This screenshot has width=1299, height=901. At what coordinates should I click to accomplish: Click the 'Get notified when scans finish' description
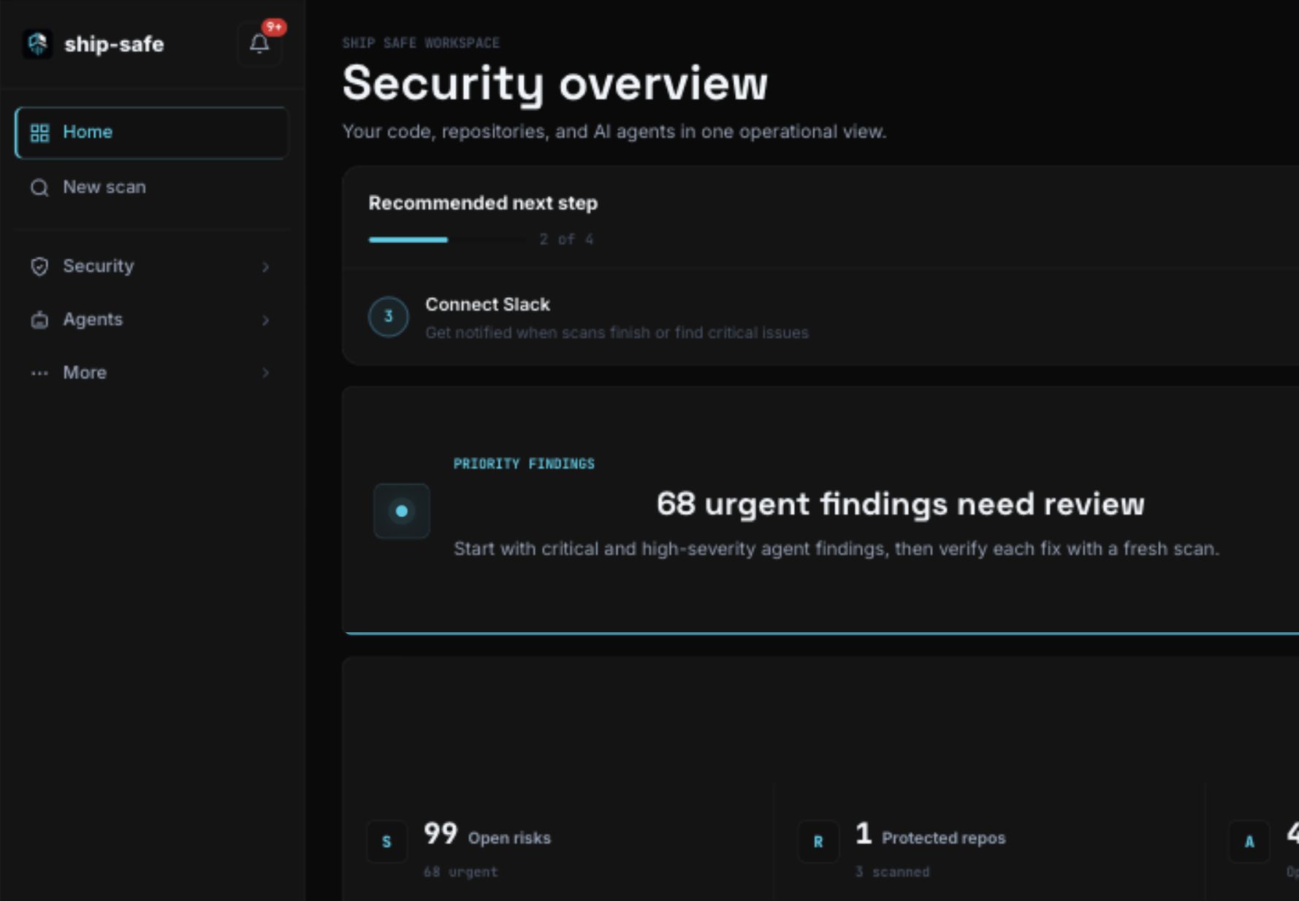pyautogui.click(x=617, y=333)
